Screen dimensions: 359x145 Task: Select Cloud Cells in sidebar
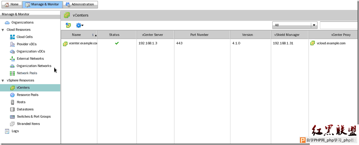[25, 37]
